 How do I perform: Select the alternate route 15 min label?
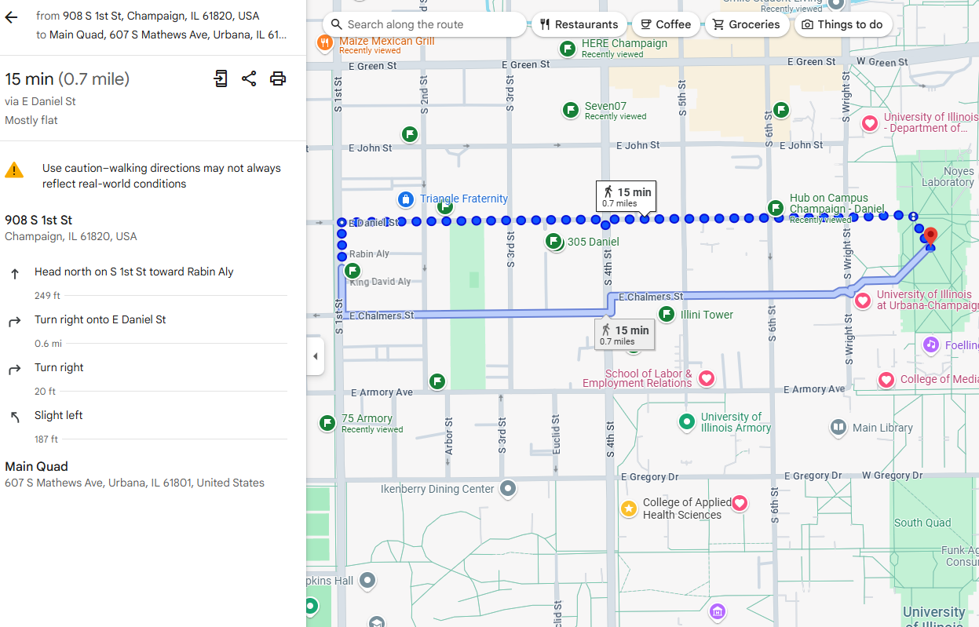pyautogui.click(x=625, y=335)
